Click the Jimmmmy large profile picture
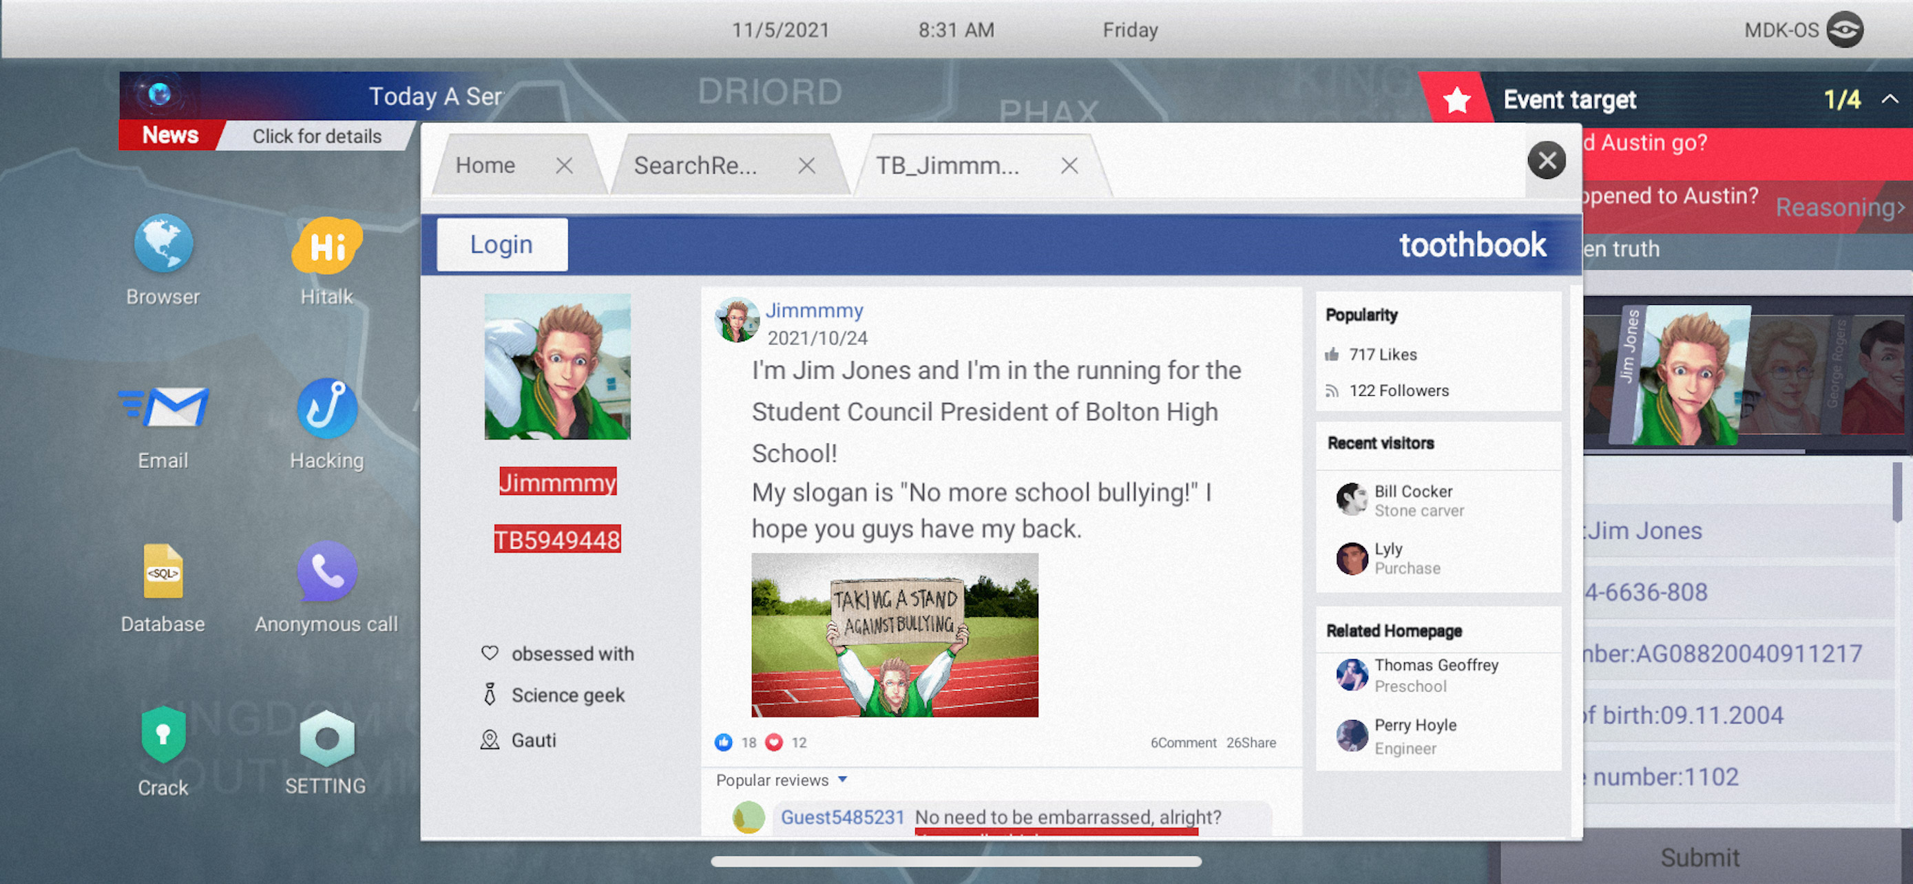 (x=558, y=367)
